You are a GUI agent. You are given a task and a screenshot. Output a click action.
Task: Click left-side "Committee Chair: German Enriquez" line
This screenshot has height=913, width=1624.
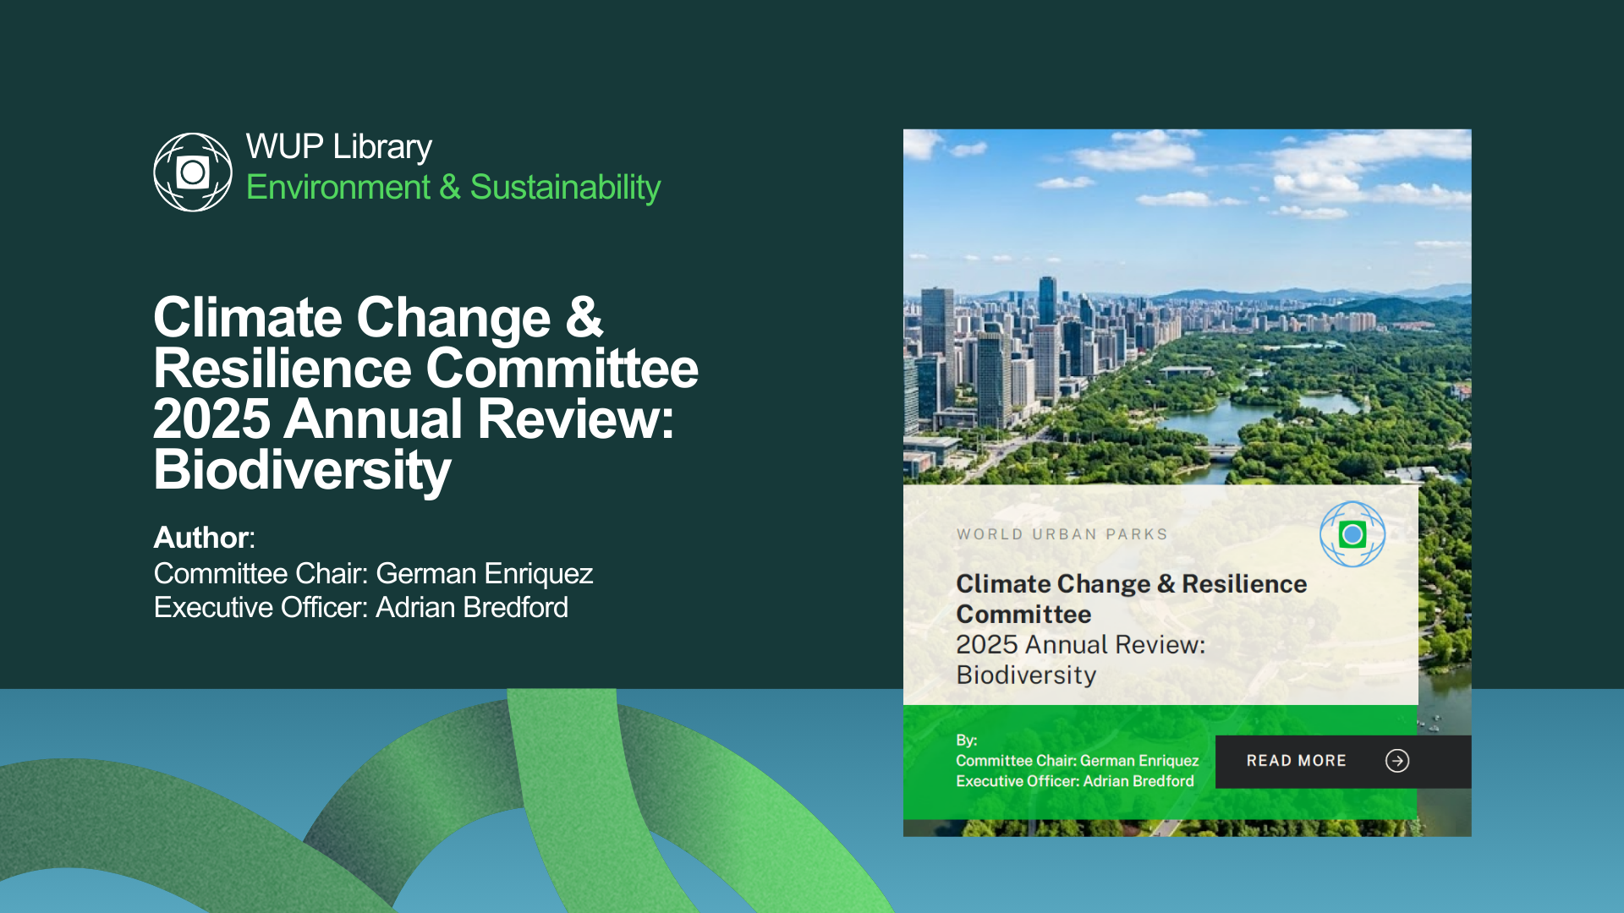pos(373,574)
